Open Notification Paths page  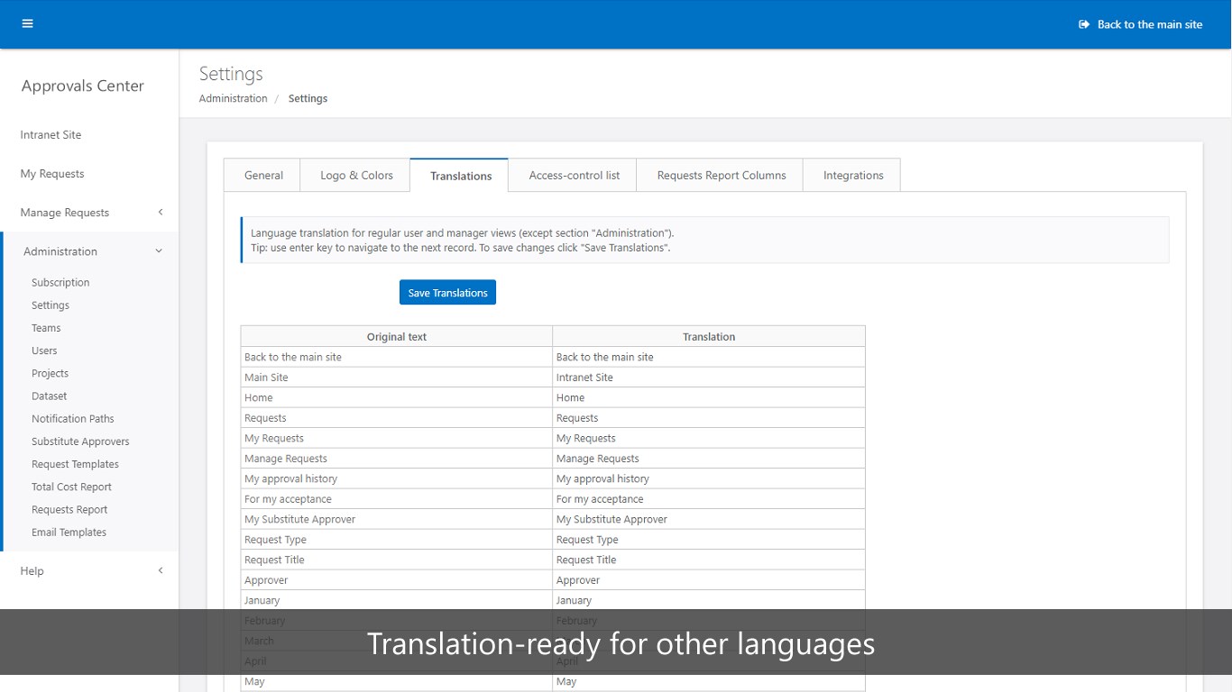[73, 418]
